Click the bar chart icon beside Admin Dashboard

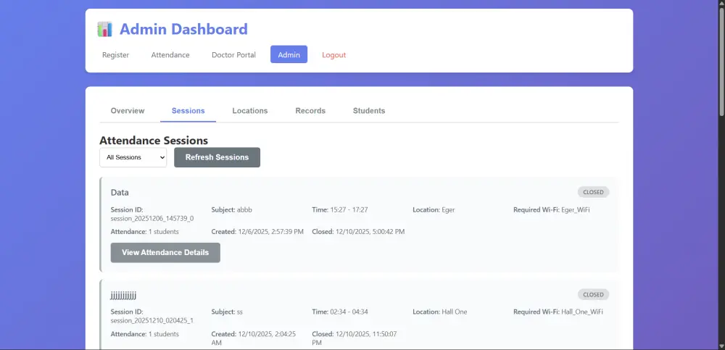coord(104,29)
